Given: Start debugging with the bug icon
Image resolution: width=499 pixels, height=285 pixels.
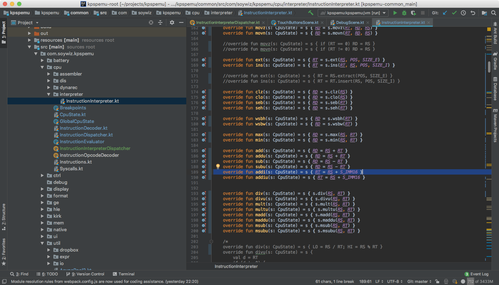Looking at the screenshot, I should (404, 13).
